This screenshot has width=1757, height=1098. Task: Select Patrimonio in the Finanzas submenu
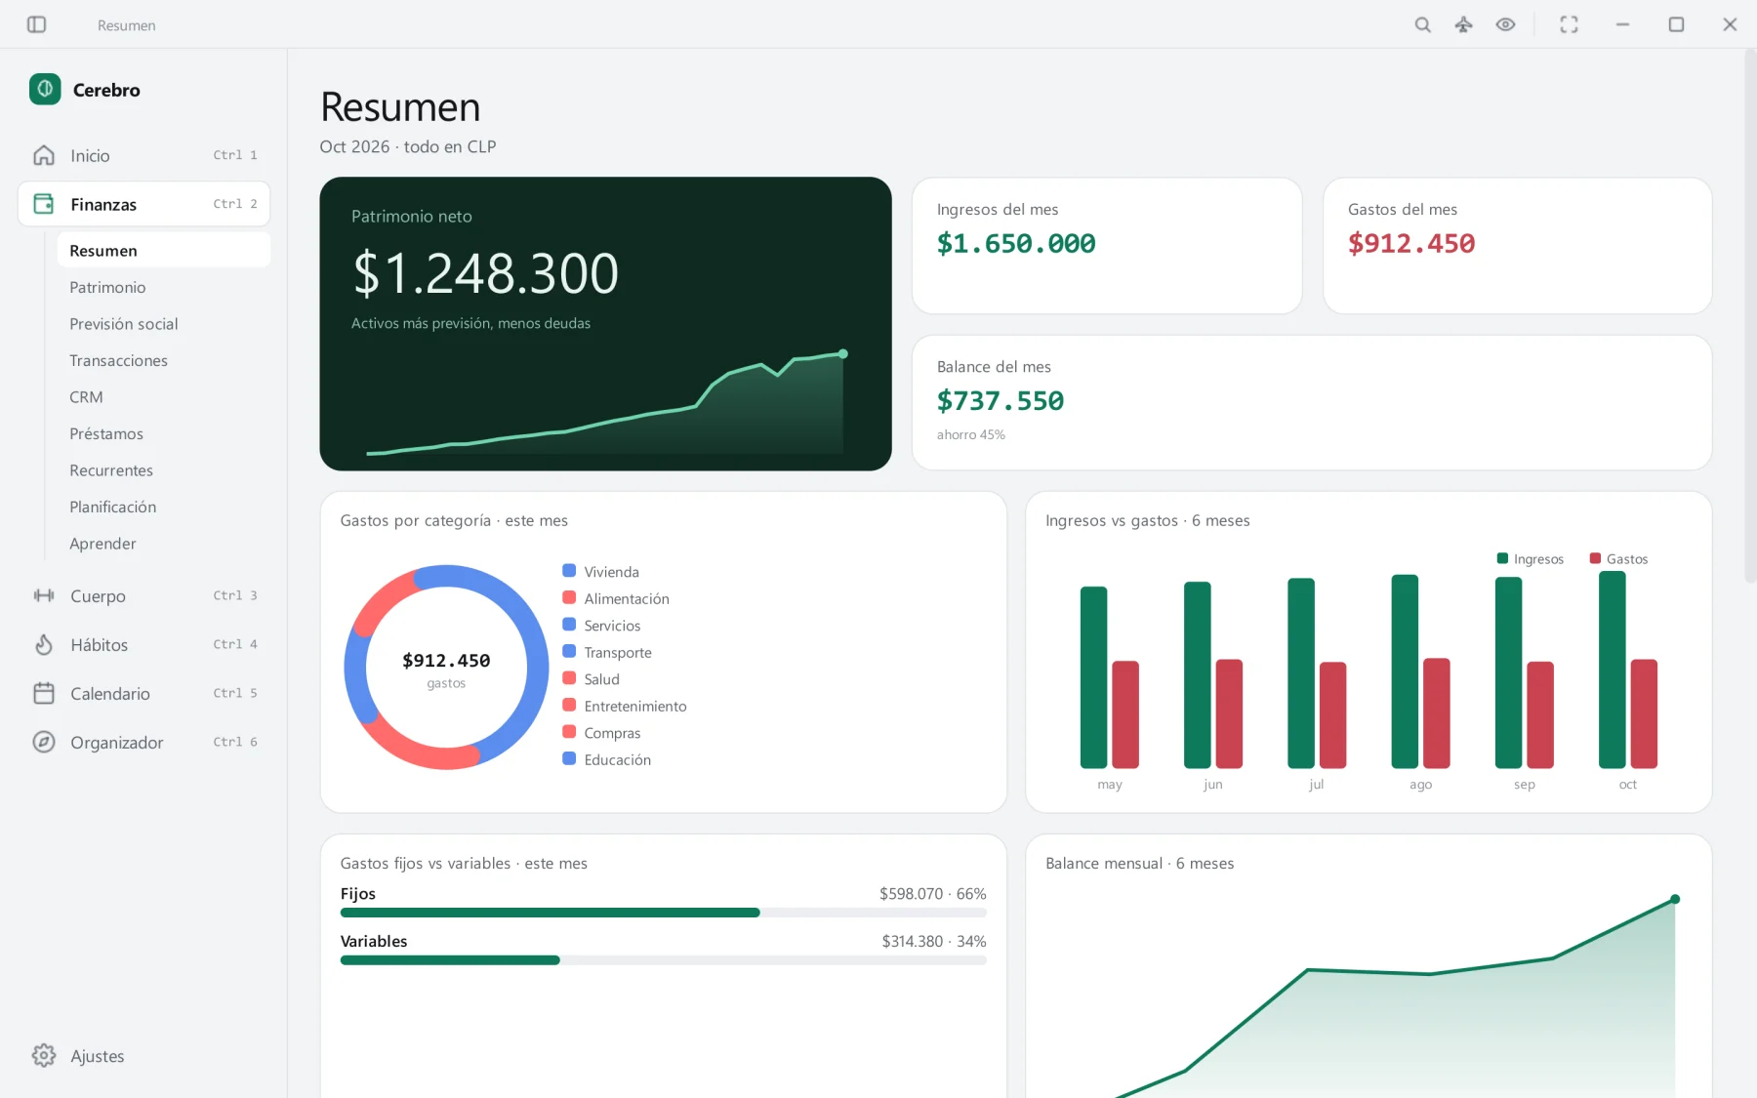tap(107, 287)
